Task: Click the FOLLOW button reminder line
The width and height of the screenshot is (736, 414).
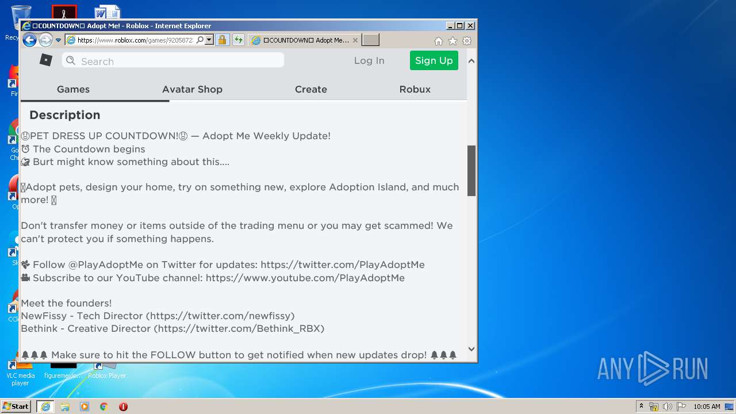Action: coord(239,355)
